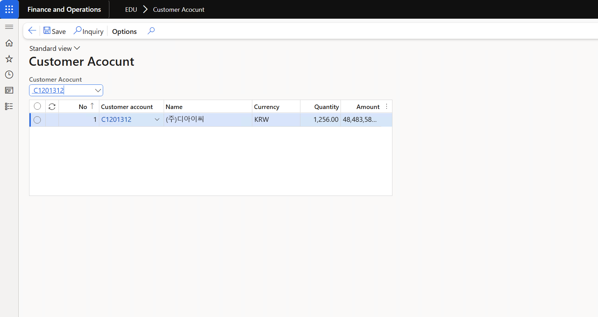The height and width of the screenshot is (317, 598).
Task: Click the action pane search magnifier
Action: tap(151, 31)
